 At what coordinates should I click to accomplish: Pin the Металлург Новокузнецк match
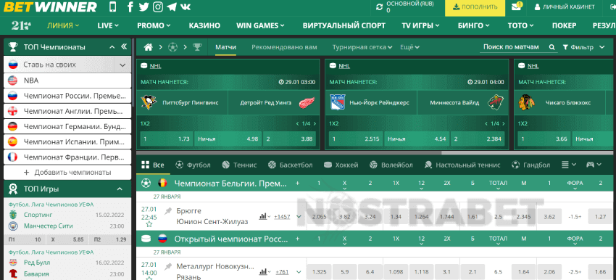(x=168, y=266)
